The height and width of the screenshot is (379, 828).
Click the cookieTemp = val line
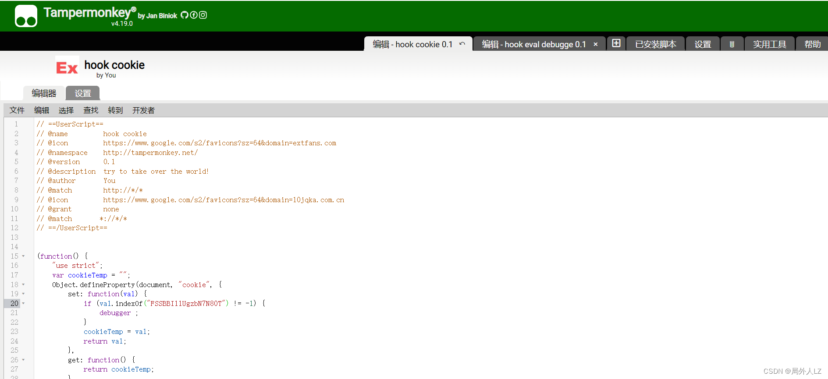(117, 332)
